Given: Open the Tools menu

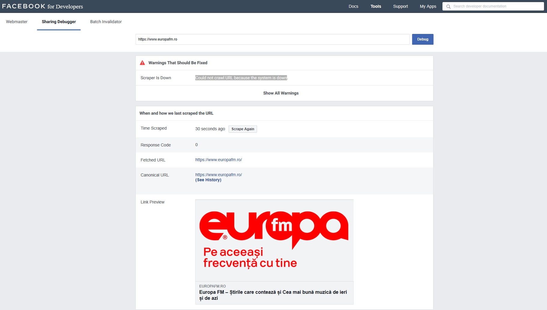Looking at the screenshot, I should click(375, 6).
